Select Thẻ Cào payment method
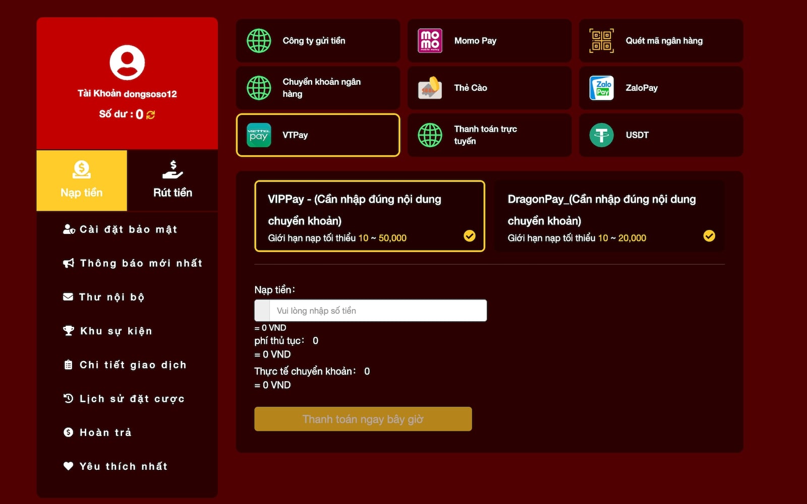The image size is (807, 504). 489,88
